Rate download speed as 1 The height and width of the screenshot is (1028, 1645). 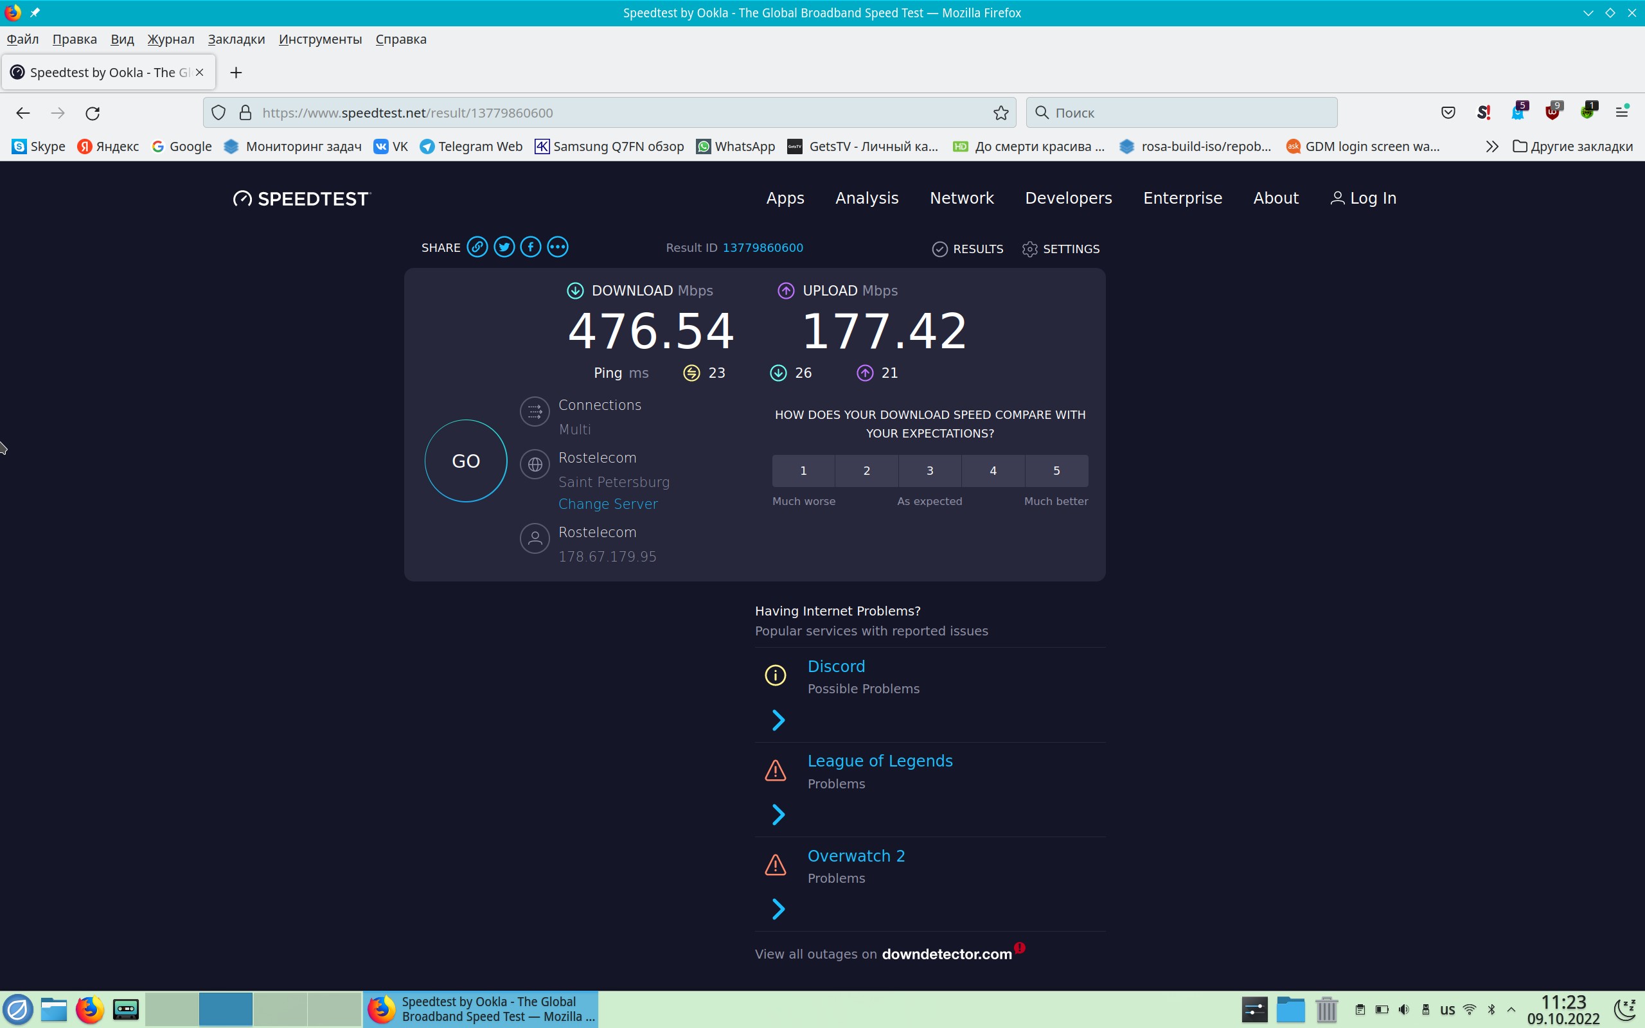click(803, 470)
